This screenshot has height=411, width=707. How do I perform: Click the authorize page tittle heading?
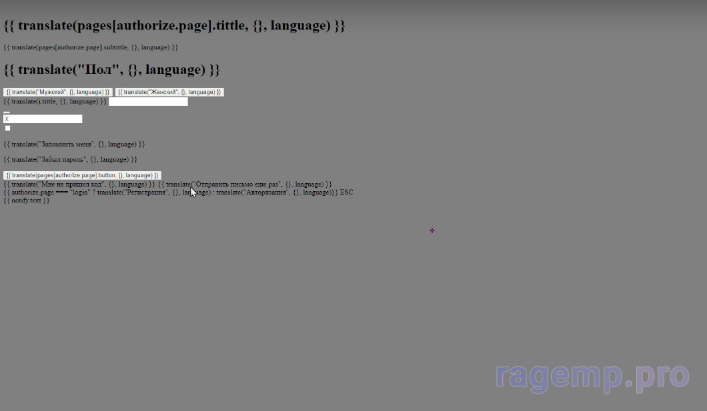tap(174, 26)
